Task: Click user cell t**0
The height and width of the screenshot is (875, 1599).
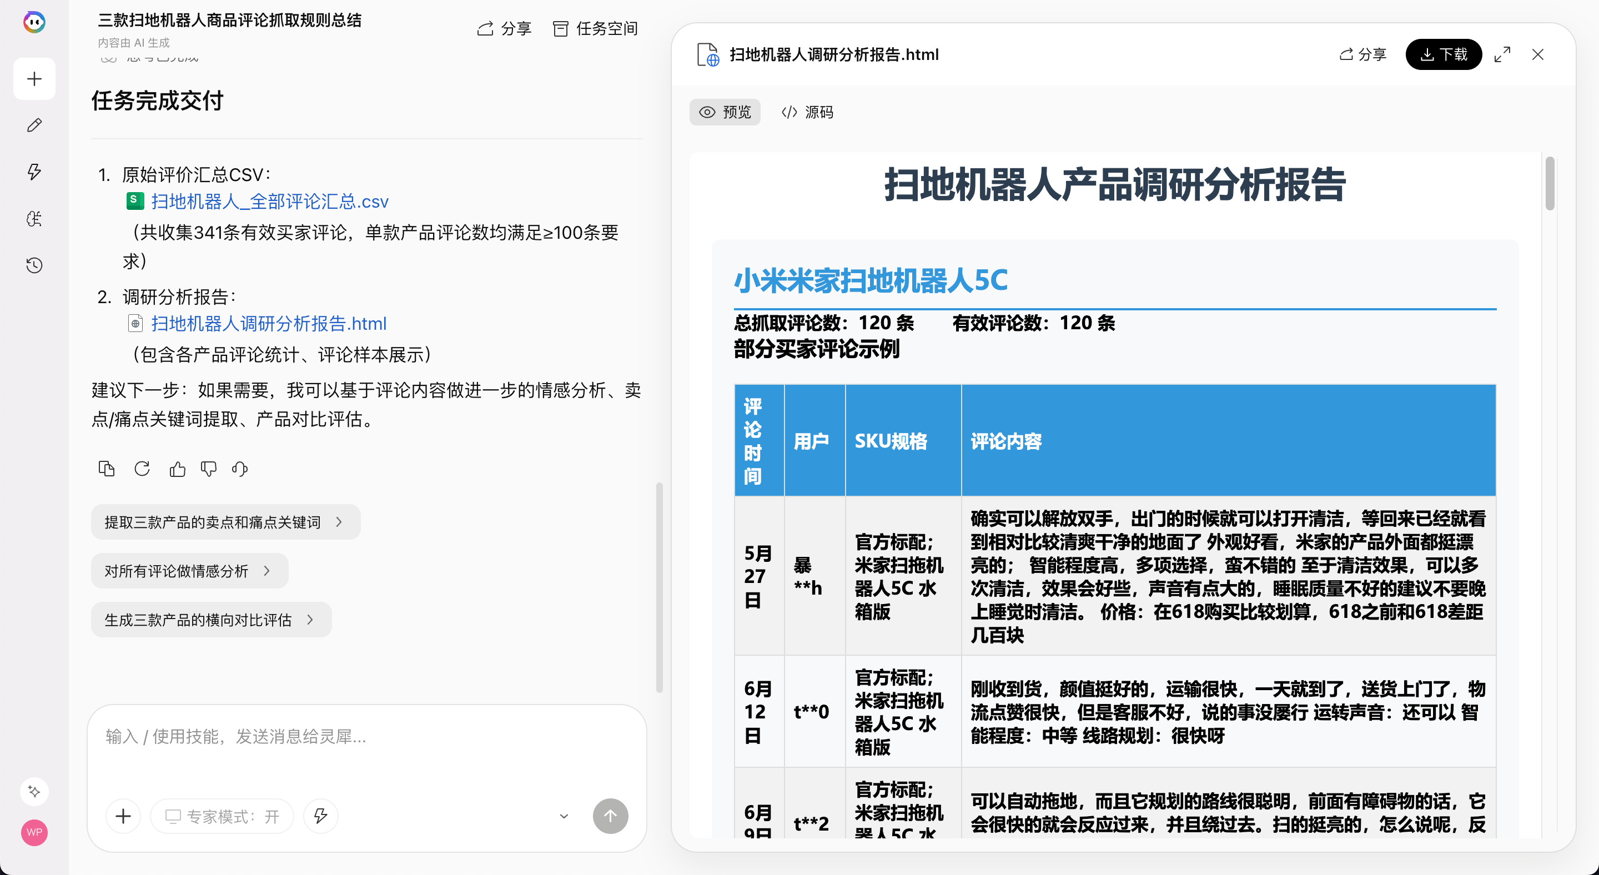Action: point(814,712)
